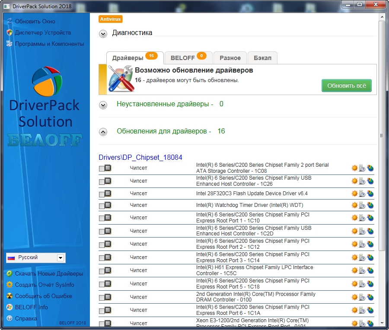Click the globe icon on Flash Update Device row

tap(370, 194)
